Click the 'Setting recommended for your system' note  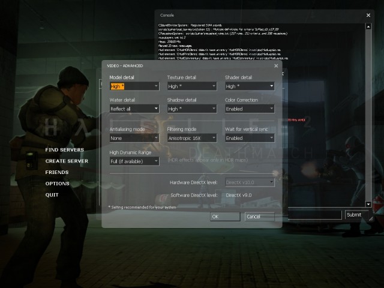coord(142,207)
